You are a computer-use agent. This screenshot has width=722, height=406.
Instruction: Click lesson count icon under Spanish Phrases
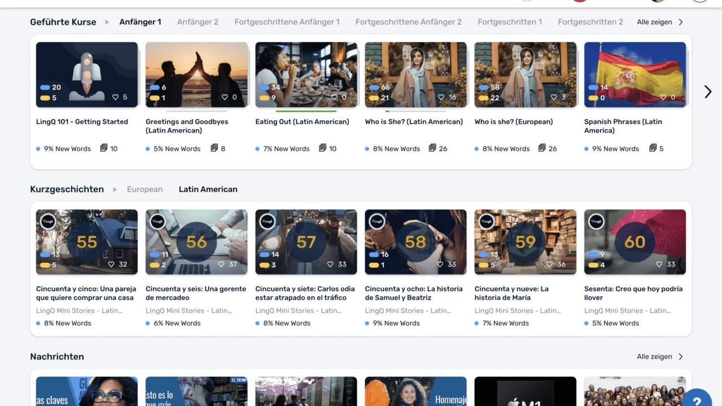click(x=653, y=148)
